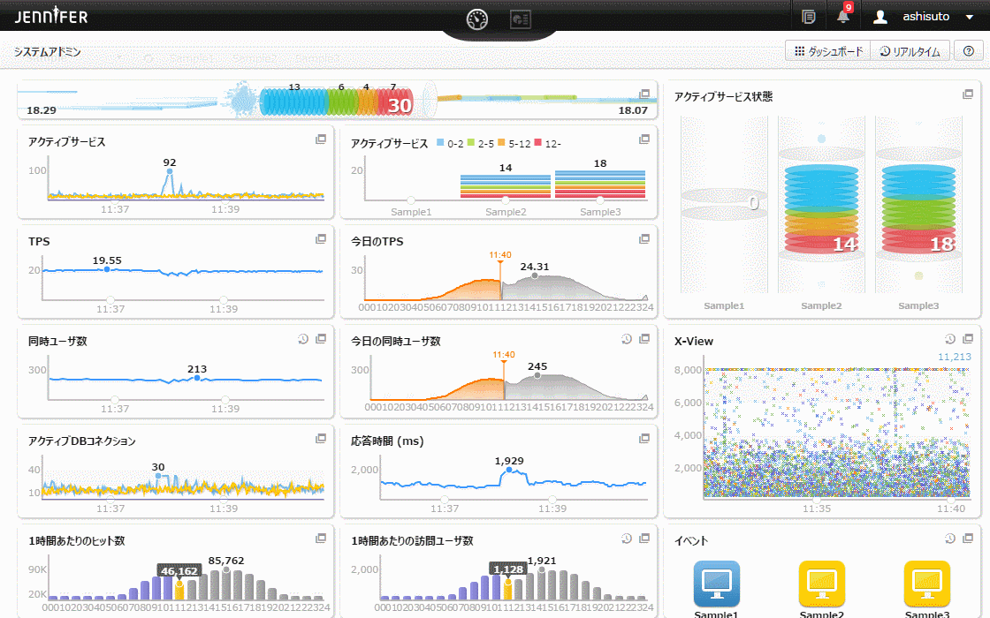Pop out the X-View panel window
Image resolution: width=990 pixels, height=618 pixels.
click(968, 339)
